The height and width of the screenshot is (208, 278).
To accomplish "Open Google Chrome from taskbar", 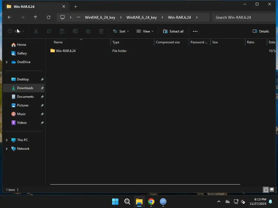I will [151, 201].
